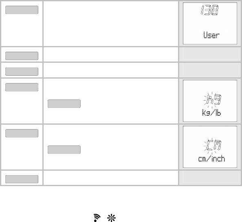
Task: Click middle-column gray button in cm/inch row
Action: [64, 149]
